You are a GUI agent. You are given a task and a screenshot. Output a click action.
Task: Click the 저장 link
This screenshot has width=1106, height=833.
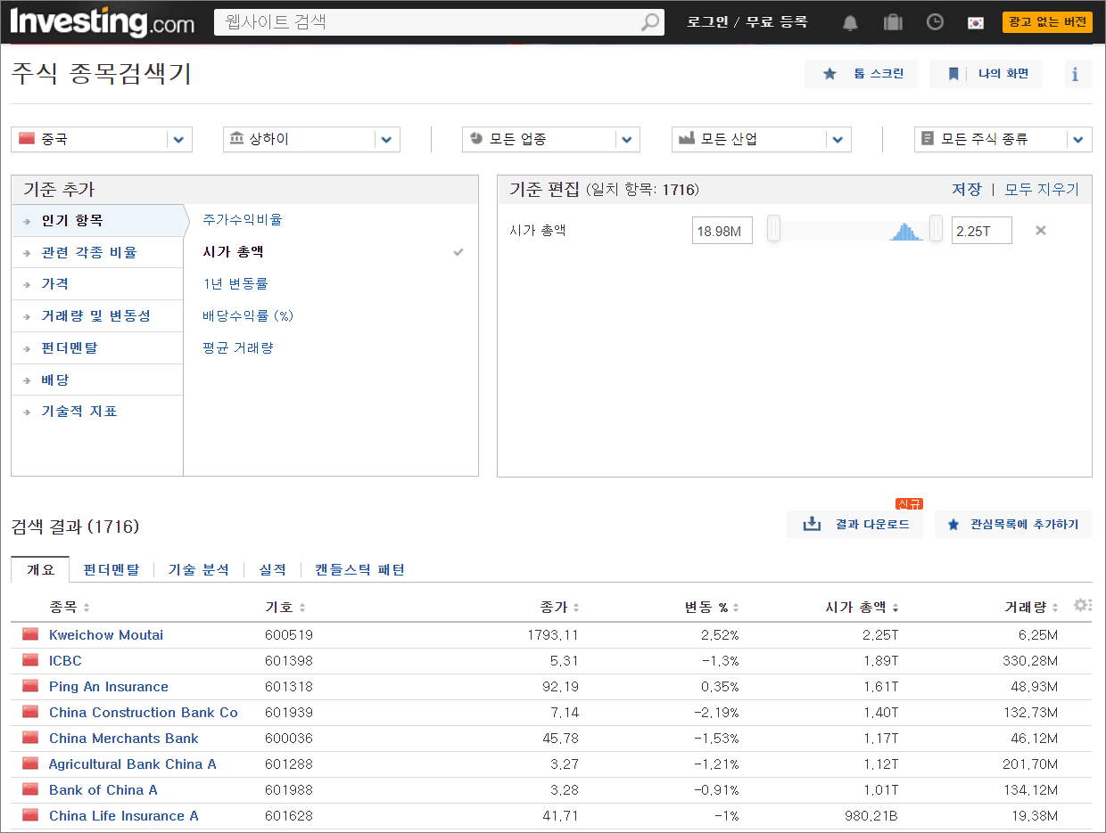966,189
